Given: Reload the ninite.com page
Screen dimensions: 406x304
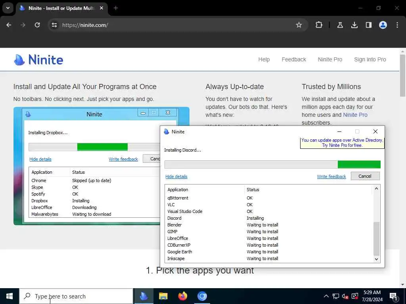Looking at the screenshot, I should (37, 25).
